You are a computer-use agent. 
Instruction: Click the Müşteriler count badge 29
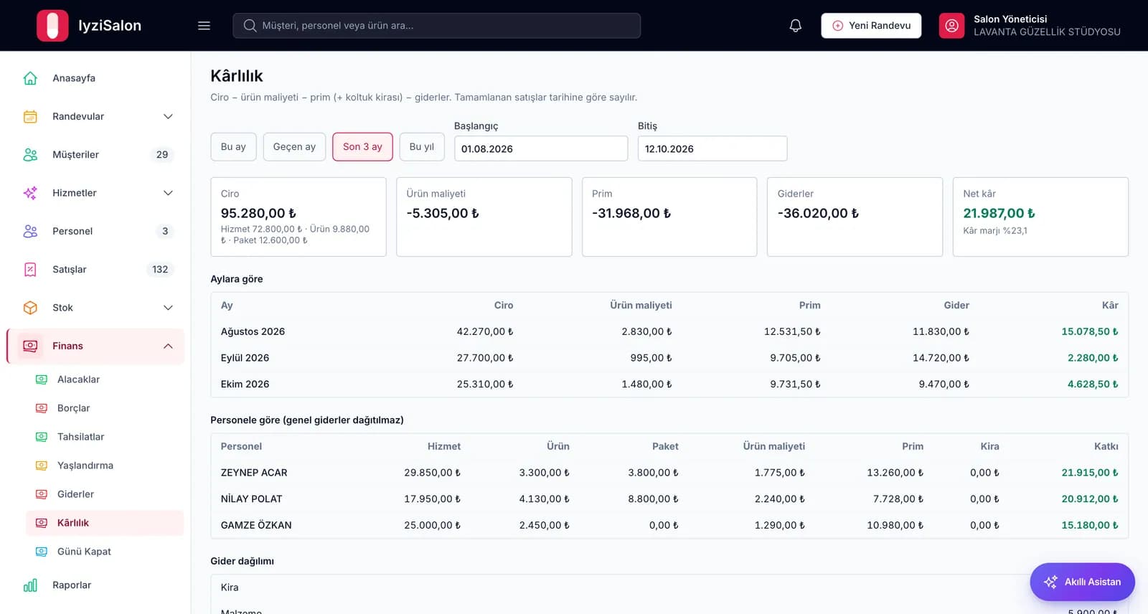pyautogui.click(x=162, y=155)
